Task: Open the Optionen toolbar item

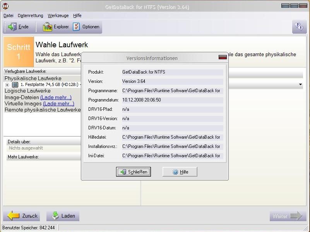Action: (86, 27)
